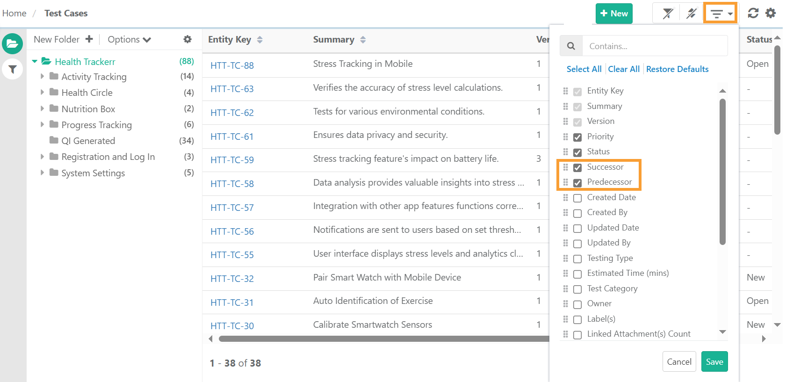
Task: Click the table horizontal scrollbar
Action: tap(383, 339)
